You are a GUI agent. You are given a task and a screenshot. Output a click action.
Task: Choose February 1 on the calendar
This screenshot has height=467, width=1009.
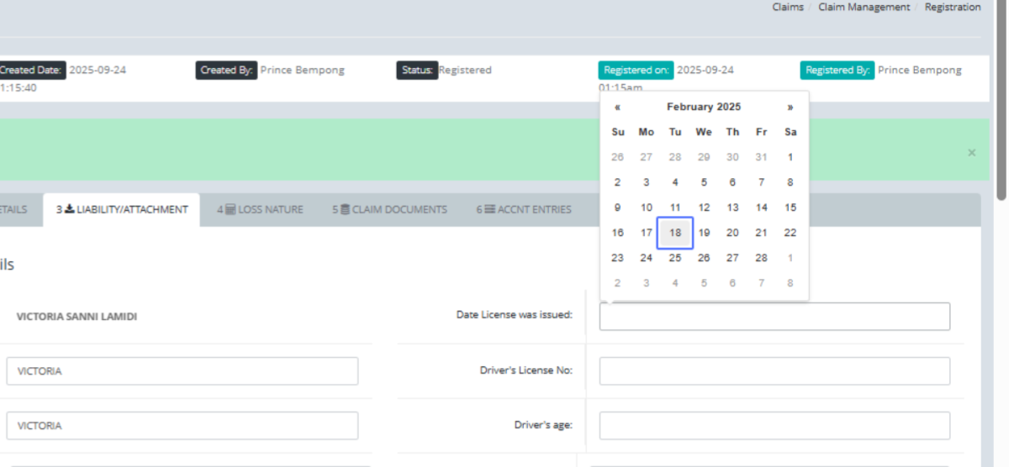point(790,157)
